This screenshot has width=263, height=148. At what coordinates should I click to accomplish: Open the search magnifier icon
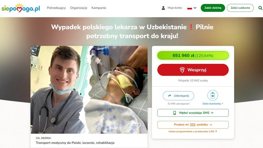260,8
